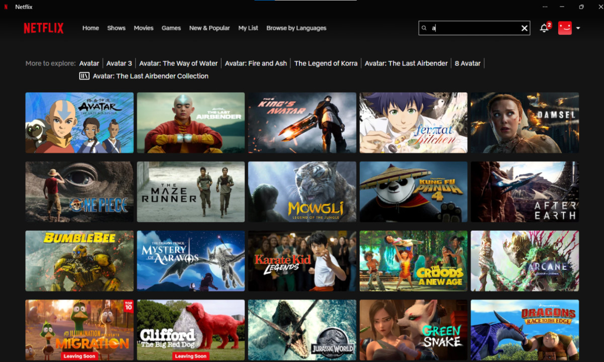Open the One Piece thumbnail
The height and width of the screenshot is (362, 604).
click(80, 192)
